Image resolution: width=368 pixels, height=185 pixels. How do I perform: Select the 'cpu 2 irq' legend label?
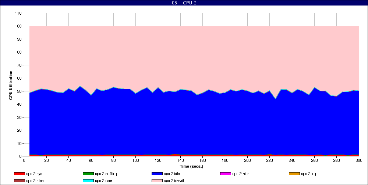pyautogui.click(x=309, y=174)
